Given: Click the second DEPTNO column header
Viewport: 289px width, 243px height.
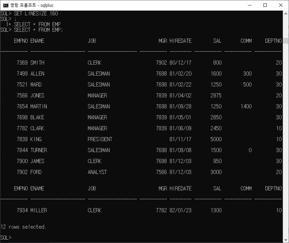Looking at the screenshot, I should coord(273,189).
